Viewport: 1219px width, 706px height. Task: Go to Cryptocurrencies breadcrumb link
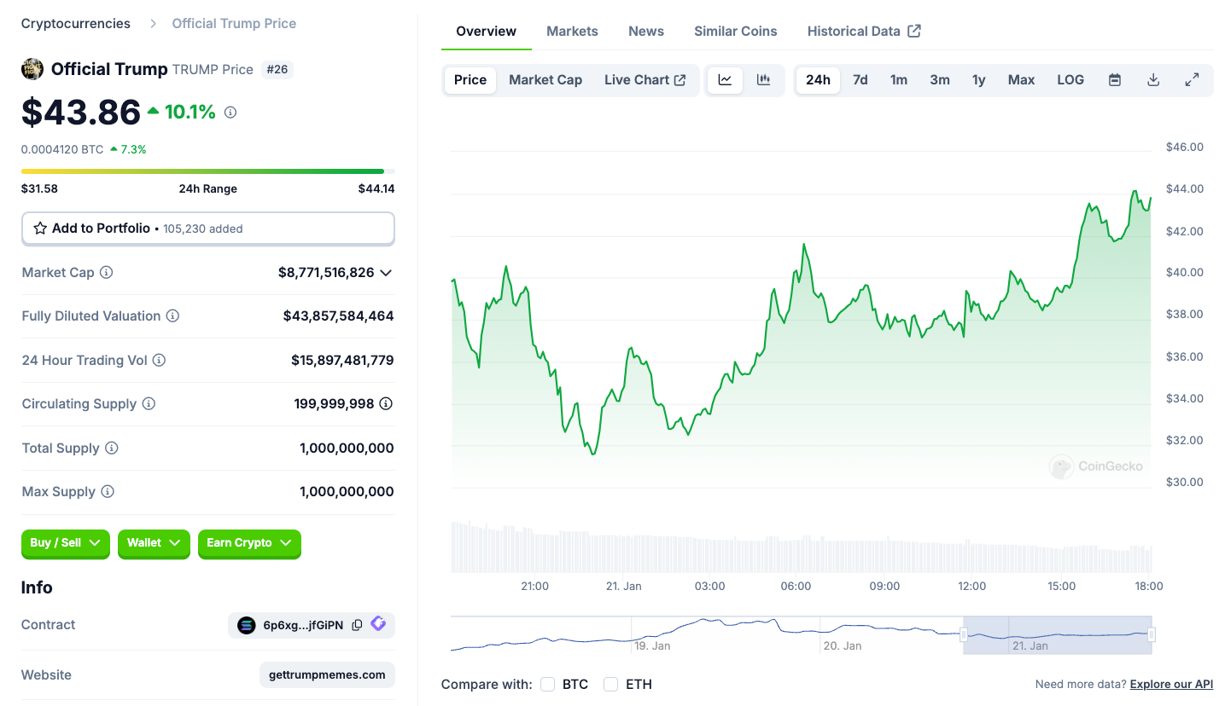[x=76, y=24]
